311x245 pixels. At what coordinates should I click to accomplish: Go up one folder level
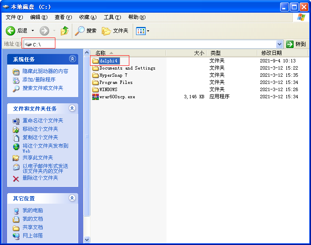pos(65,31)
